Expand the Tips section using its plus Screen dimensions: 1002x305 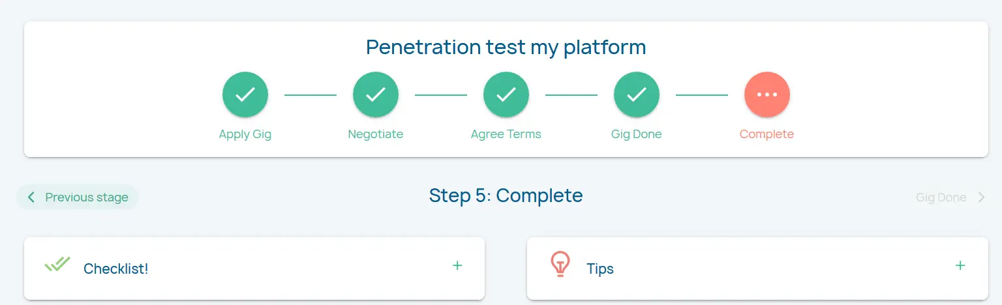tap(960, 266)
